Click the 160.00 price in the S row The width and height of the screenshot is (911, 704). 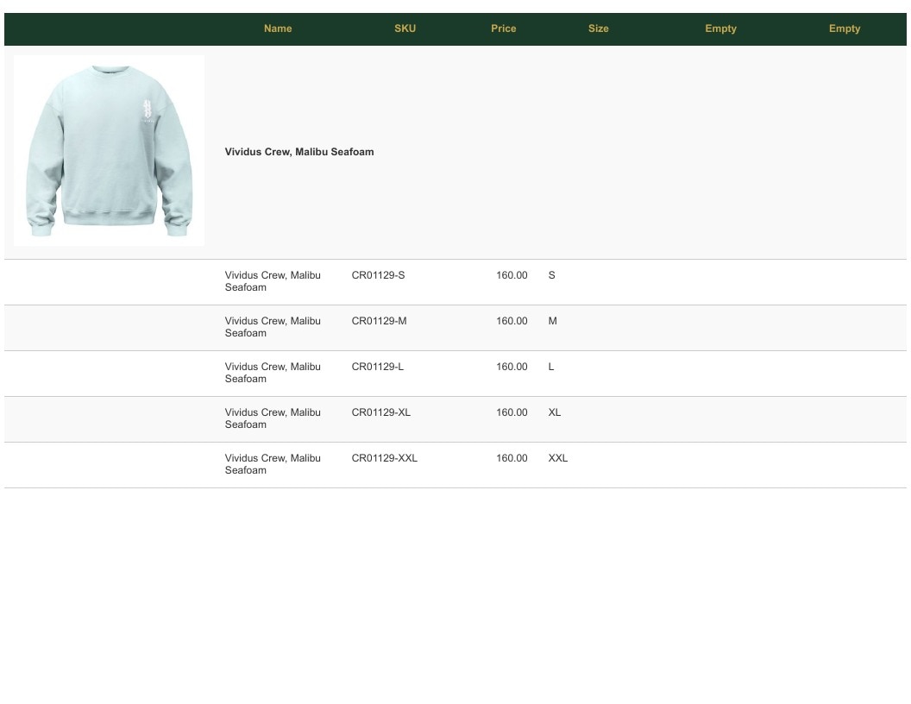[512, 275]
